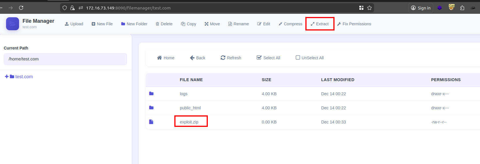The image size is (480, 164).
Task: Expand the test.com tree node
Action: click(7, 77)
